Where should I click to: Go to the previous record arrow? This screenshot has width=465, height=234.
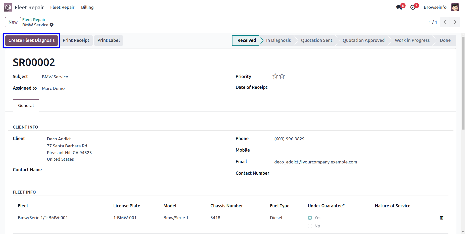tap(445, 22)
